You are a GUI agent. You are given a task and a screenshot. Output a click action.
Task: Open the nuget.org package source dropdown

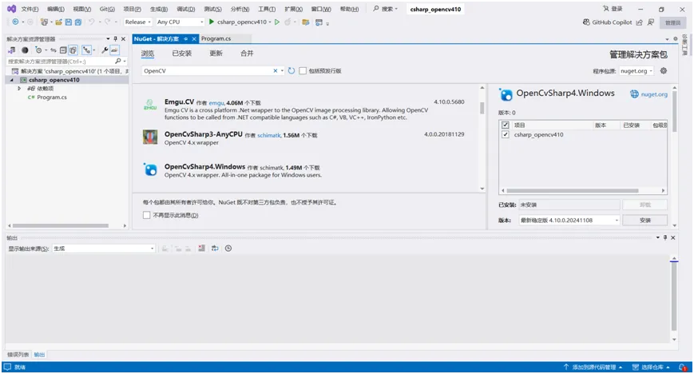pyautogui.click(x=636, y=71)
